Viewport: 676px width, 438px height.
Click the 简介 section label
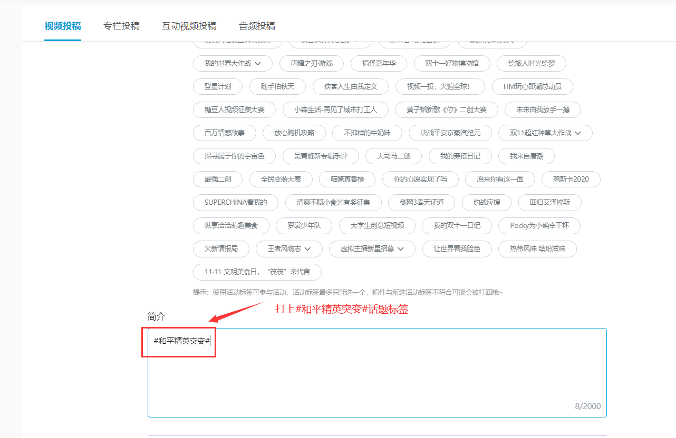tap(157, 316)
